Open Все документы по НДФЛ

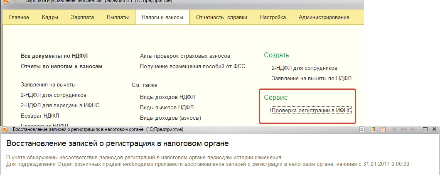[54, 56]
